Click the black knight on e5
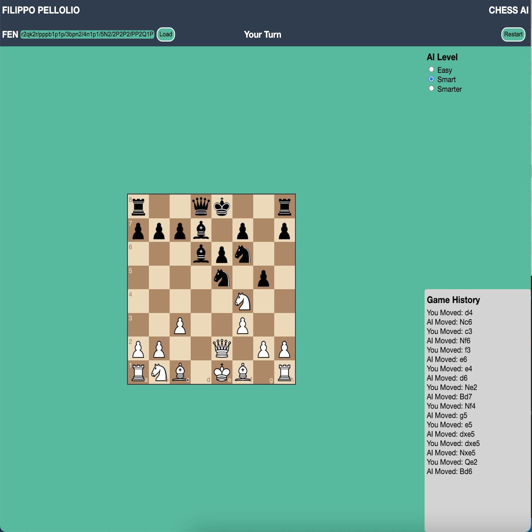The width and height of the screenshot is (532, 532). point(222,278)
